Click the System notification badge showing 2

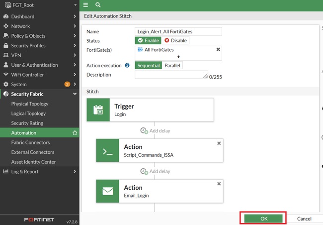pos(67,84)
